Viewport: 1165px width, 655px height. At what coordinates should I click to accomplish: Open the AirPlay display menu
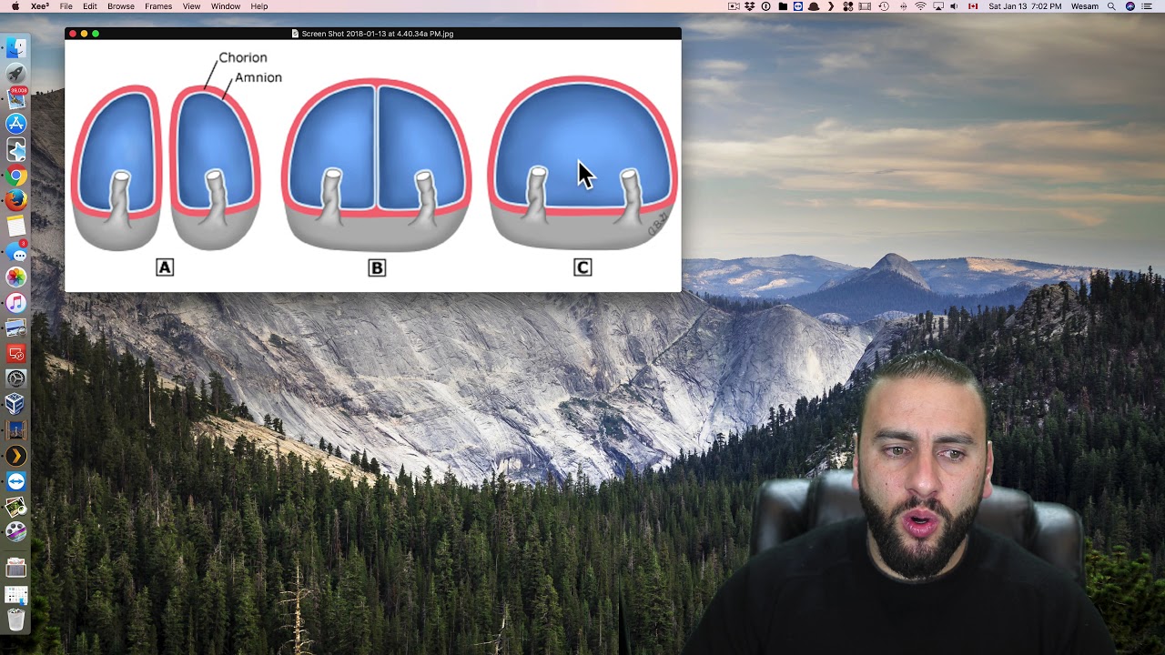tap(937, 6)
